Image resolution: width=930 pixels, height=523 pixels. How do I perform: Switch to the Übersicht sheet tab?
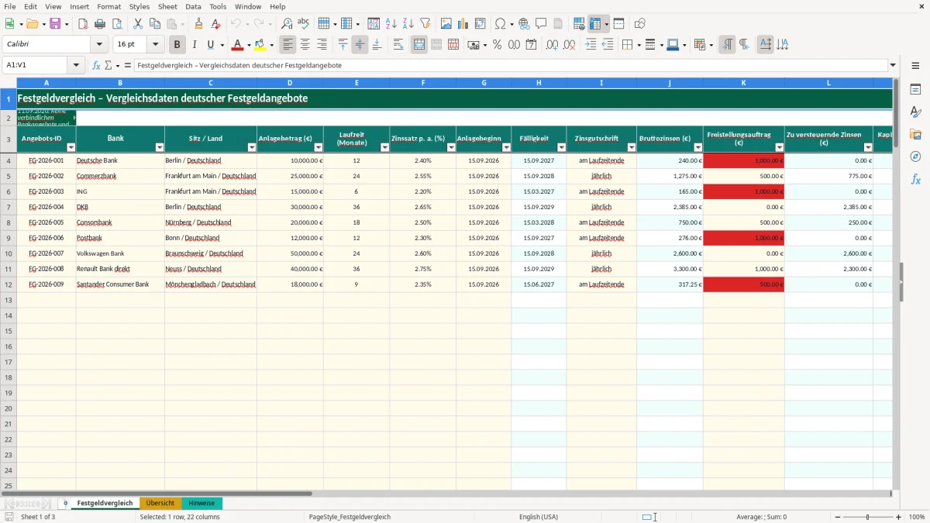[160, 503]
